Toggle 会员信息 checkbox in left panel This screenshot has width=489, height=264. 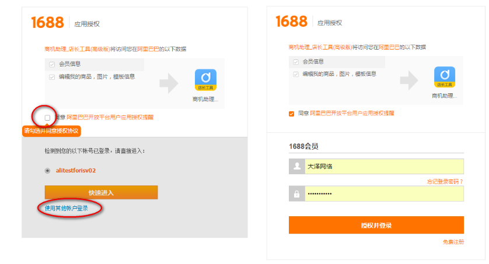click(52, 65)
